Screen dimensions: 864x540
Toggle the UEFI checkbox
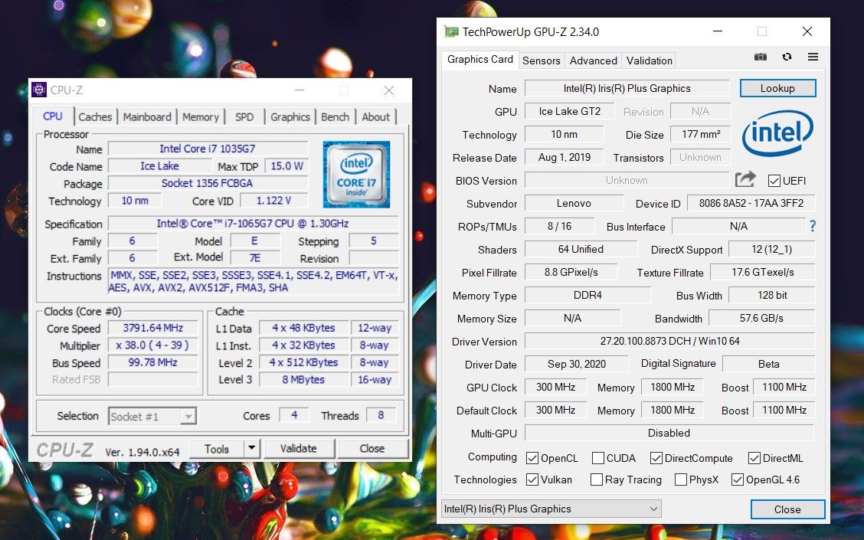pos(774,181)
